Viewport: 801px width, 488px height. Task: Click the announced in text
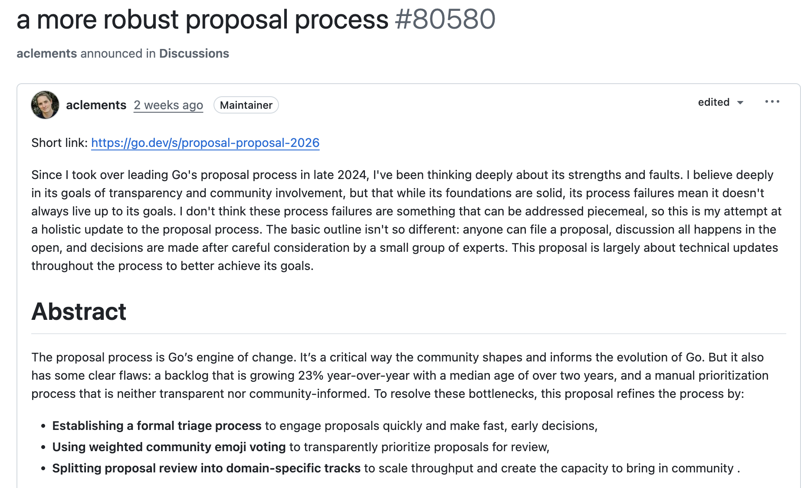[x=118, y=53]
